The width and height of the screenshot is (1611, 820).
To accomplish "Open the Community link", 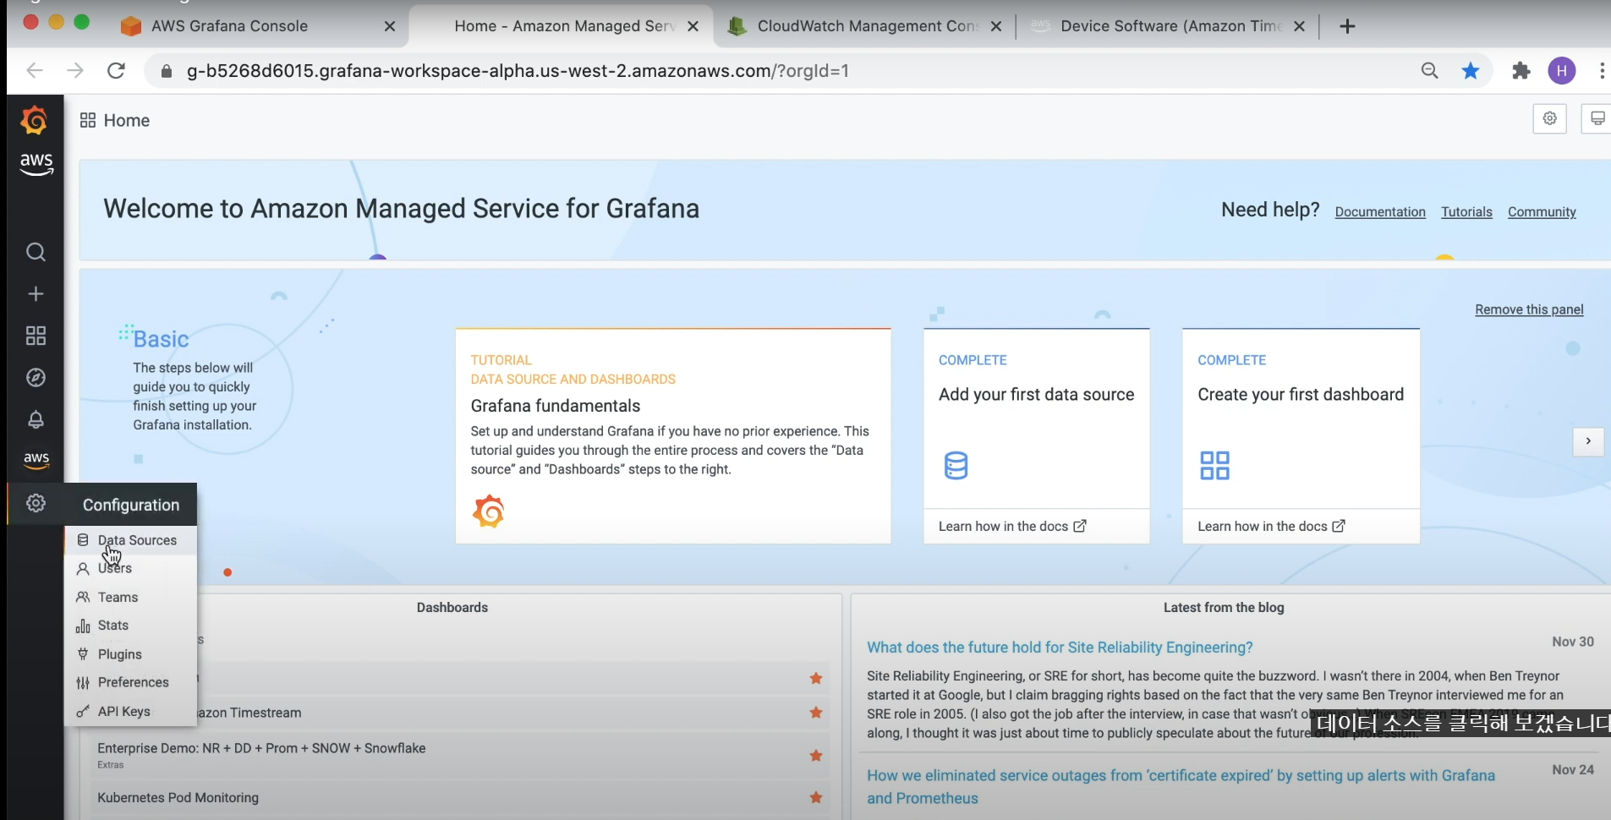I will tap(1542, 212).
